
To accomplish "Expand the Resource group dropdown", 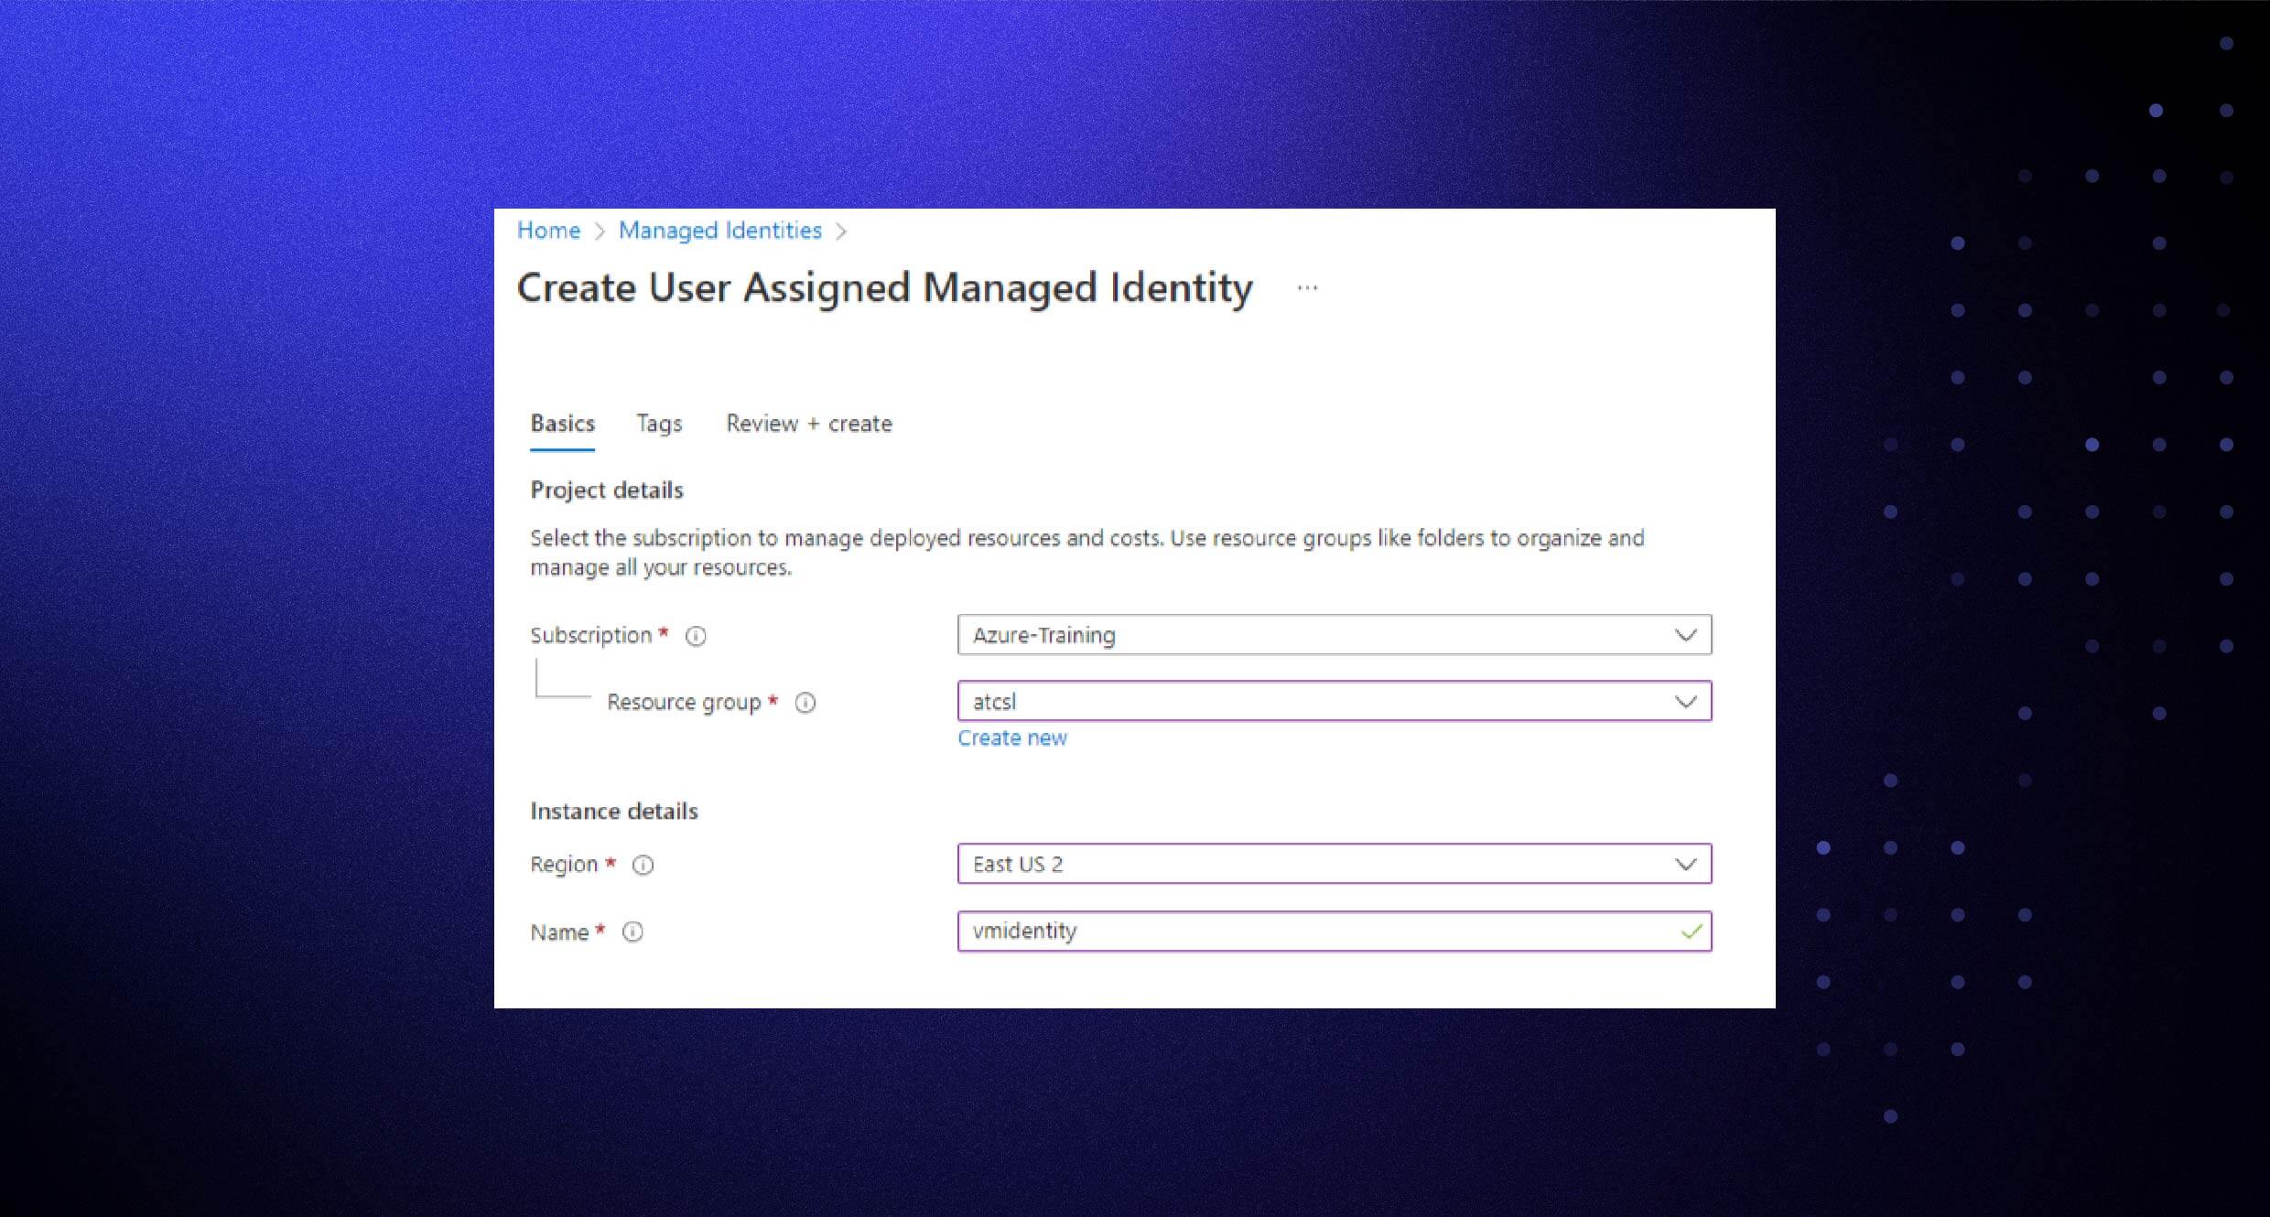I will [x=1684, y=702].
